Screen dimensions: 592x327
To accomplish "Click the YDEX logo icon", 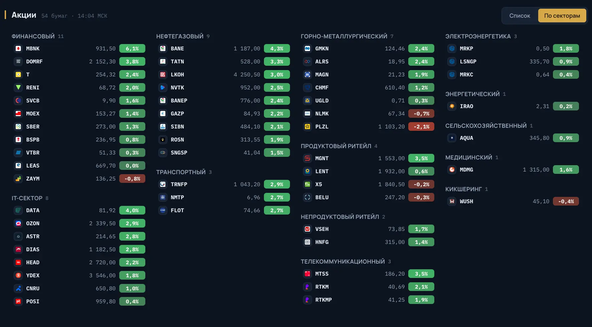I will (18, 276).
